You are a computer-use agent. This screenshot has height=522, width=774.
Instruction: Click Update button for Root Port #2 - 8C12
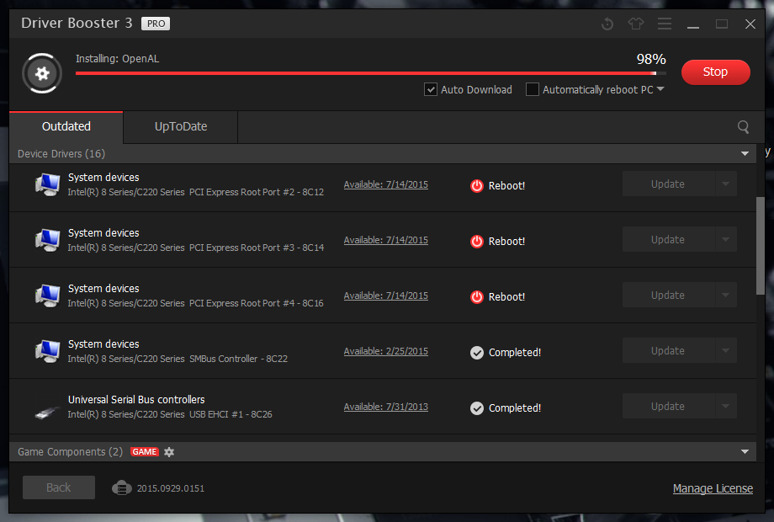tap(668, 184)
